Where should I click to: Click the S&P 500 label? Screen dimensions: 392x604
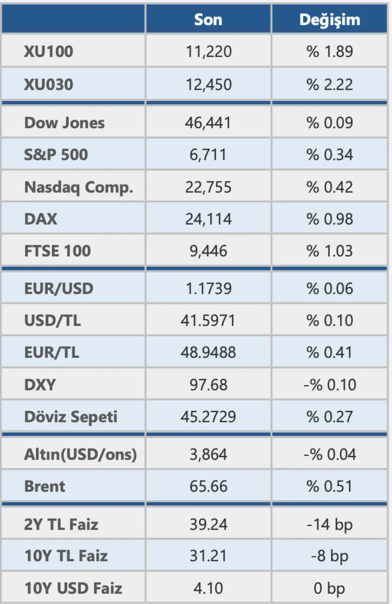(x=56, y=155)
